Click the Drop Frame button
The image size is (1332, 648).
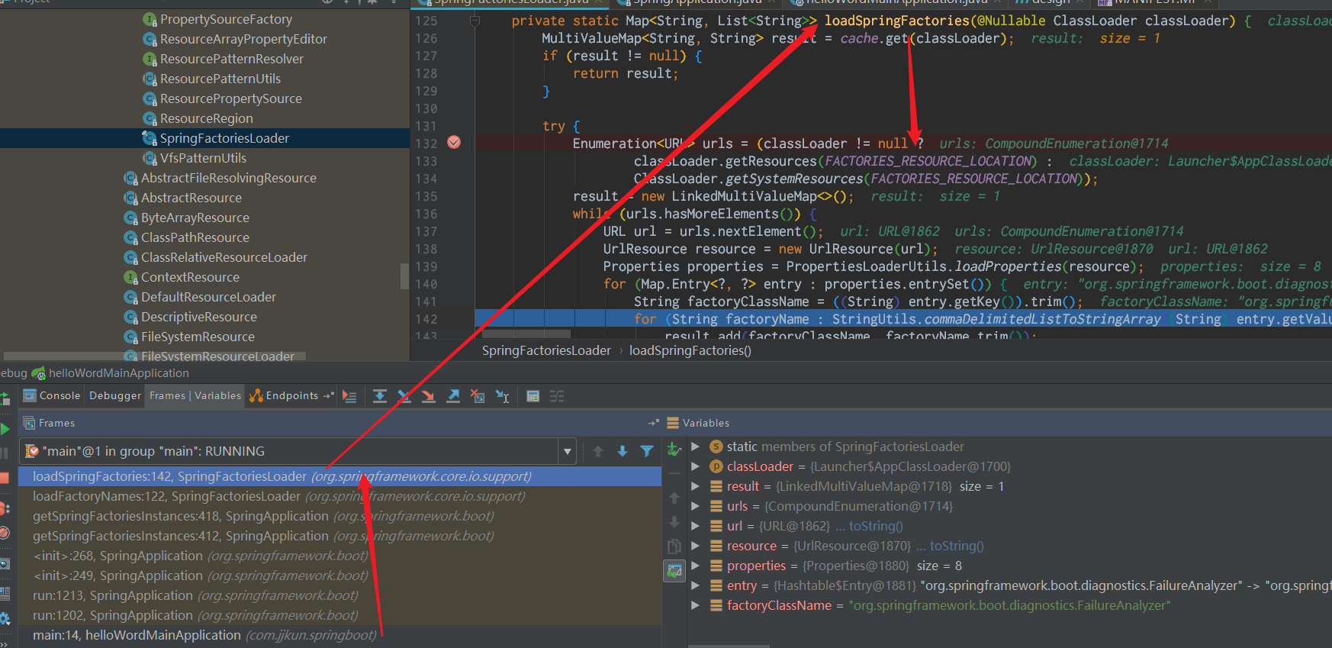point(478,396)
